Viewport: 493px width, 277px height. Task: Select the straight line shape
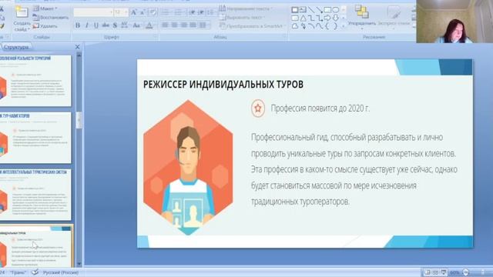pyautogui.click(x=311, y=10)
